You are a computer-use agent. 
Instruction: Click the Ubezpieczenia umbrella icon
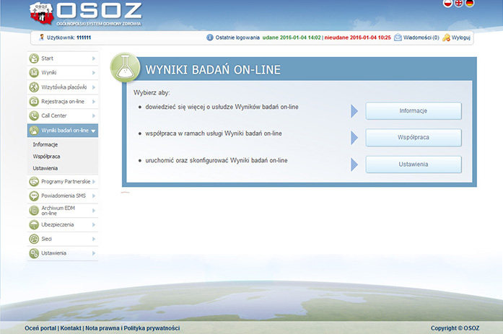(x=34, y=224)
